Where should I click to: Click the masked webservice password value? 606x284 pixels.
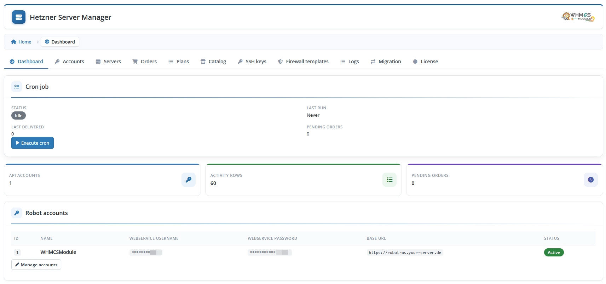pos(270,253)
